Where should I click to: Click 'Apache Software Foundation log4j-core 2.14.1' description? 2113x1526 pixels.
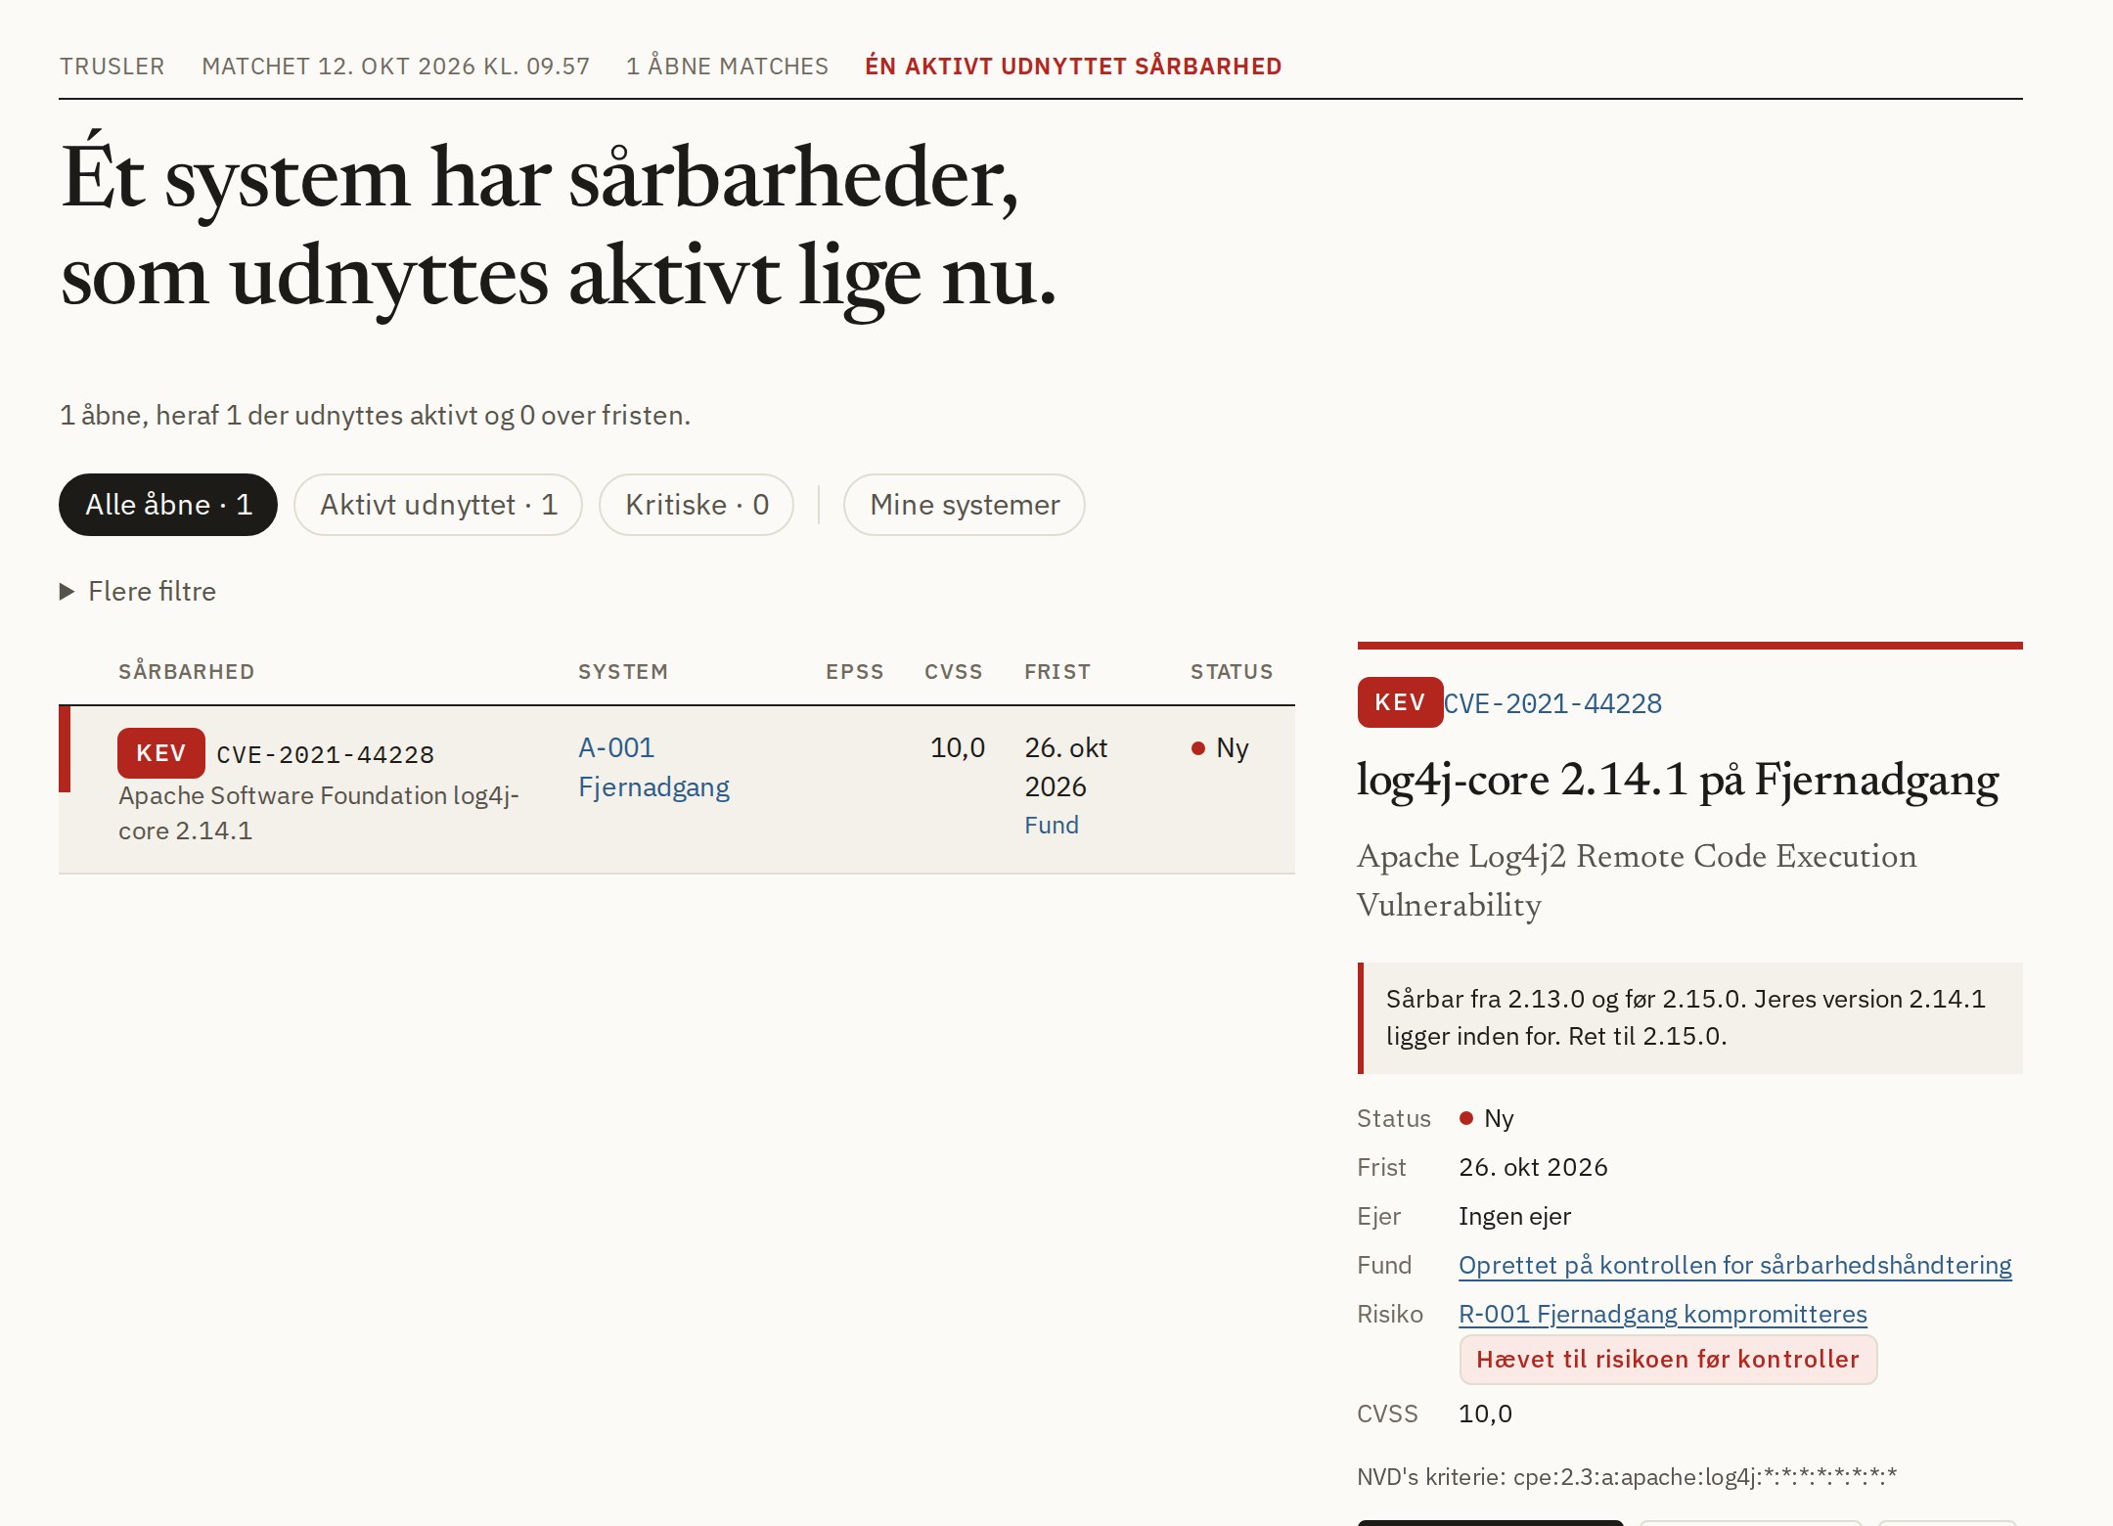pos(319,813)
